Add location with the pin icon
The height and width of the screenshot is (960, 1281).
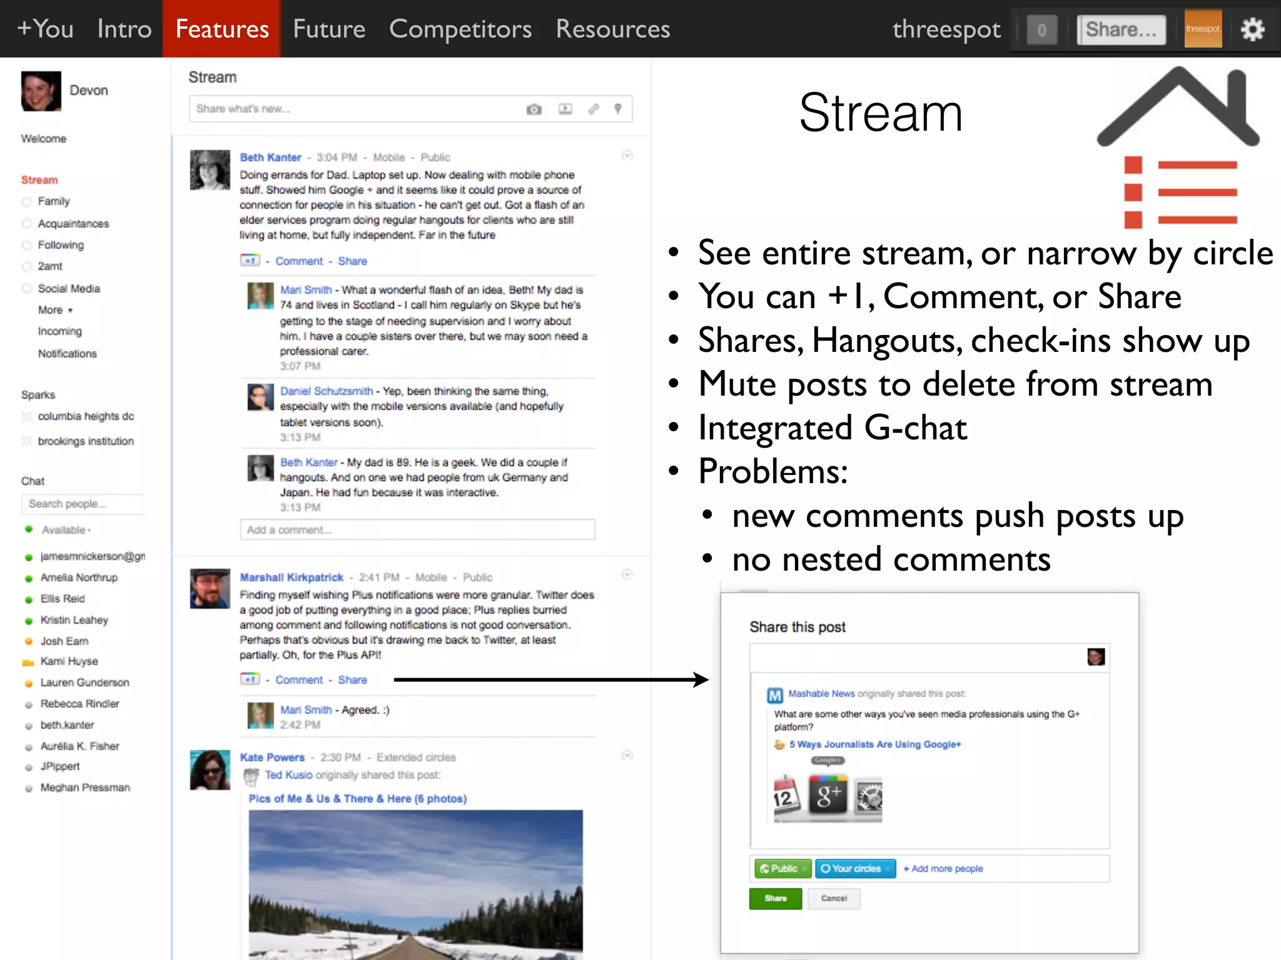[x=618, y=109]
